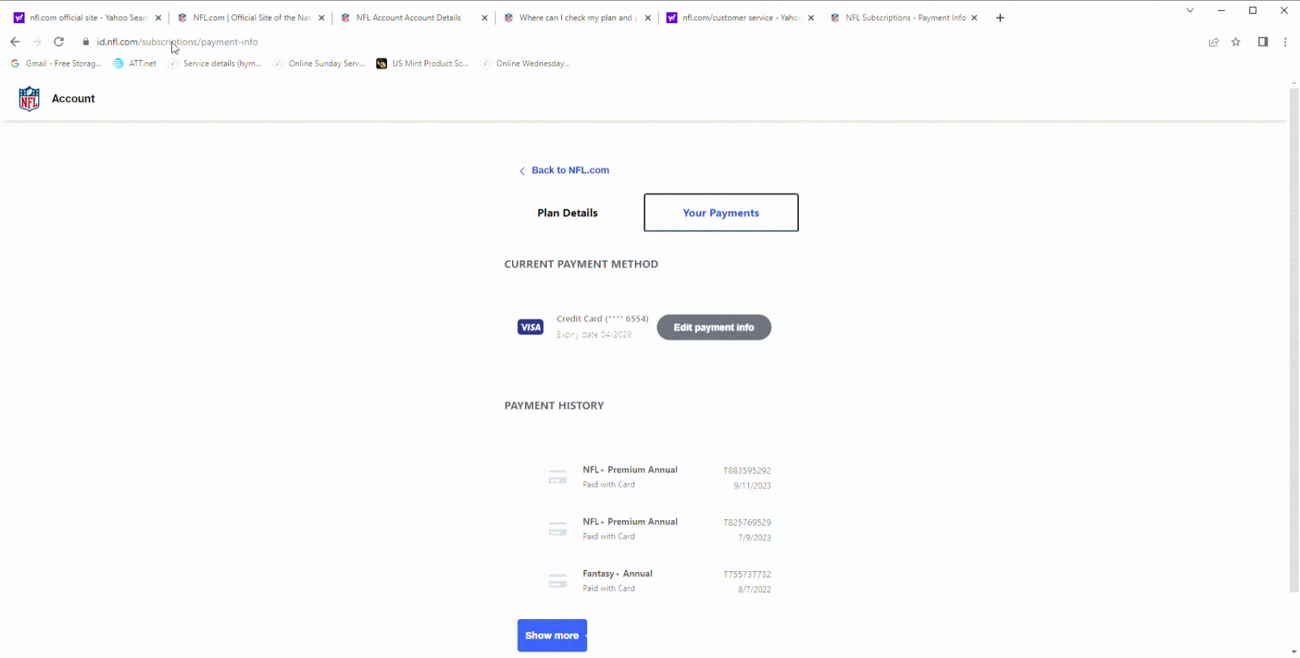
Task: Select the Your Payments tab
Action: [x=721, y=212]
